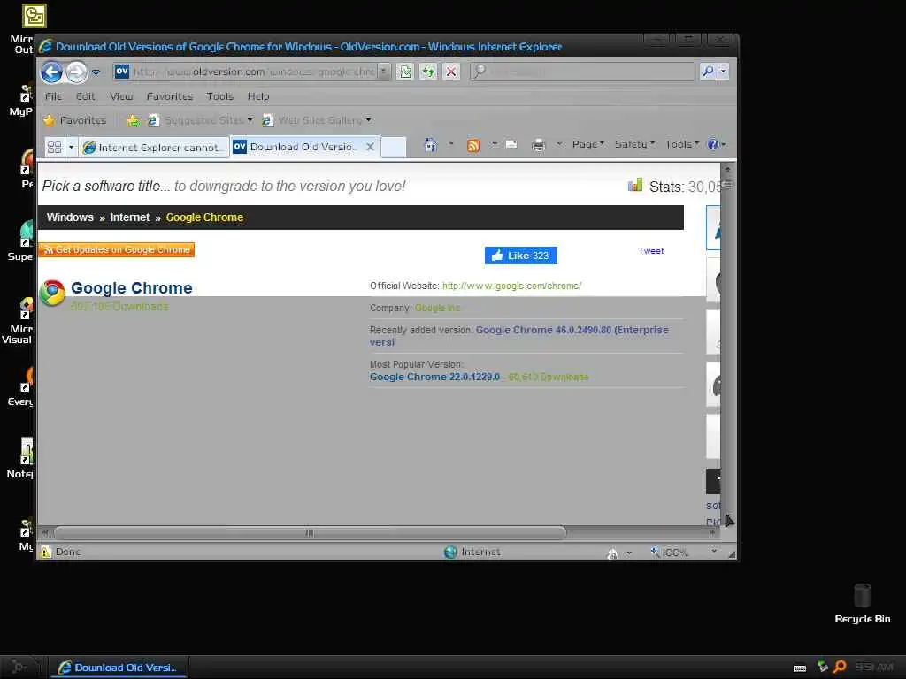Click the blue Help question mark icon
Image resolution: width=906 pixels, height=679 pixels.
(x=713, y=144)
